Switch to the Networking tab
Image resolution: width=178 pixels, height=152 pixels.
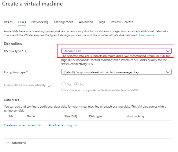point(40,22)
